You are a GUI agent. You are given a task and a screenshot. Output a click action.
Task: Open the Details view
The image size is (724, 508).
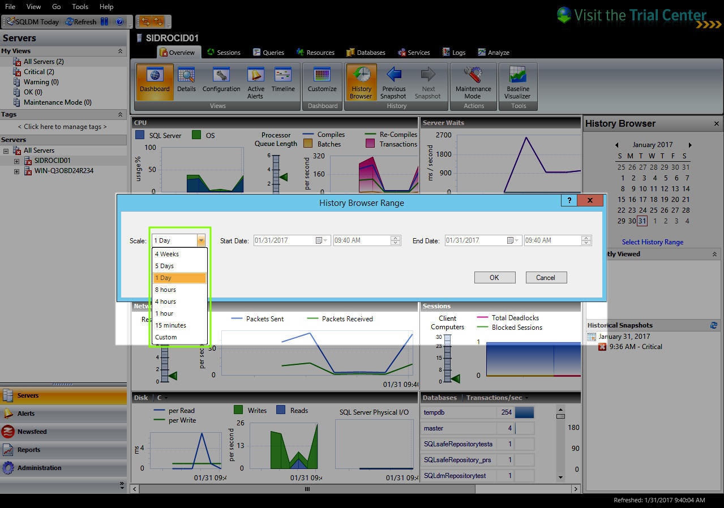tap(186, 81)
